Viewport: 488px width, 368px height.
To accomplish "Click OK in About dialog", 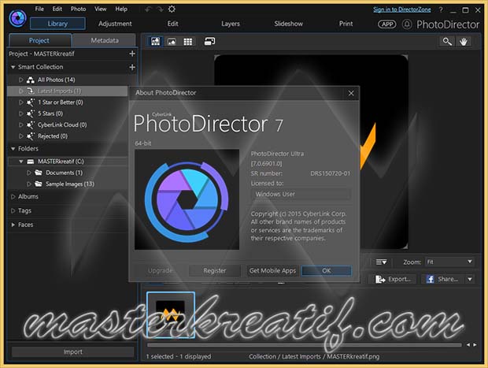I will coord(327,271).
